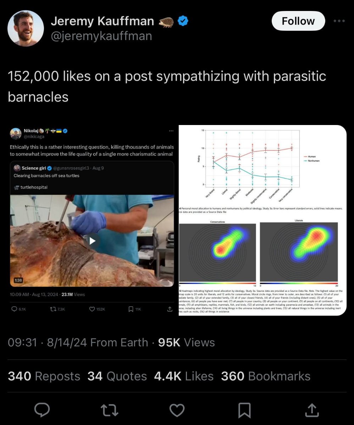Open the three-dot more options menu
The width and height of the screenshot is (354, 425).
click(x=339, y=21)
